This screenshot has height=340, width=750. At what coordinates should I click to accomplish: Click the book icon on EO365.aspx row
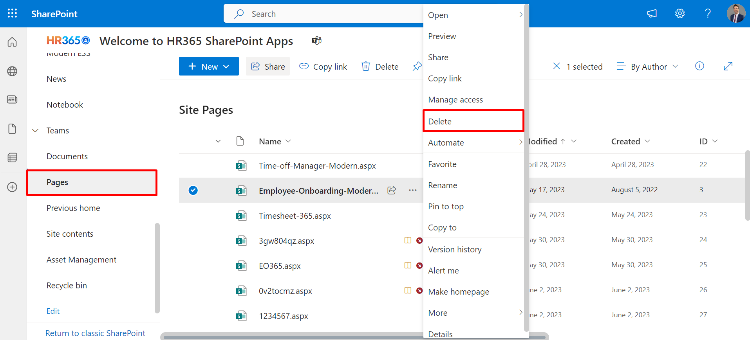pyautogui.click(x=408, y=265)
